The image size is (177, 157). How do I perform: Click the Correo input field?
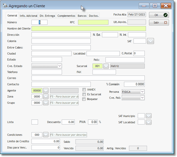point(88,78)
